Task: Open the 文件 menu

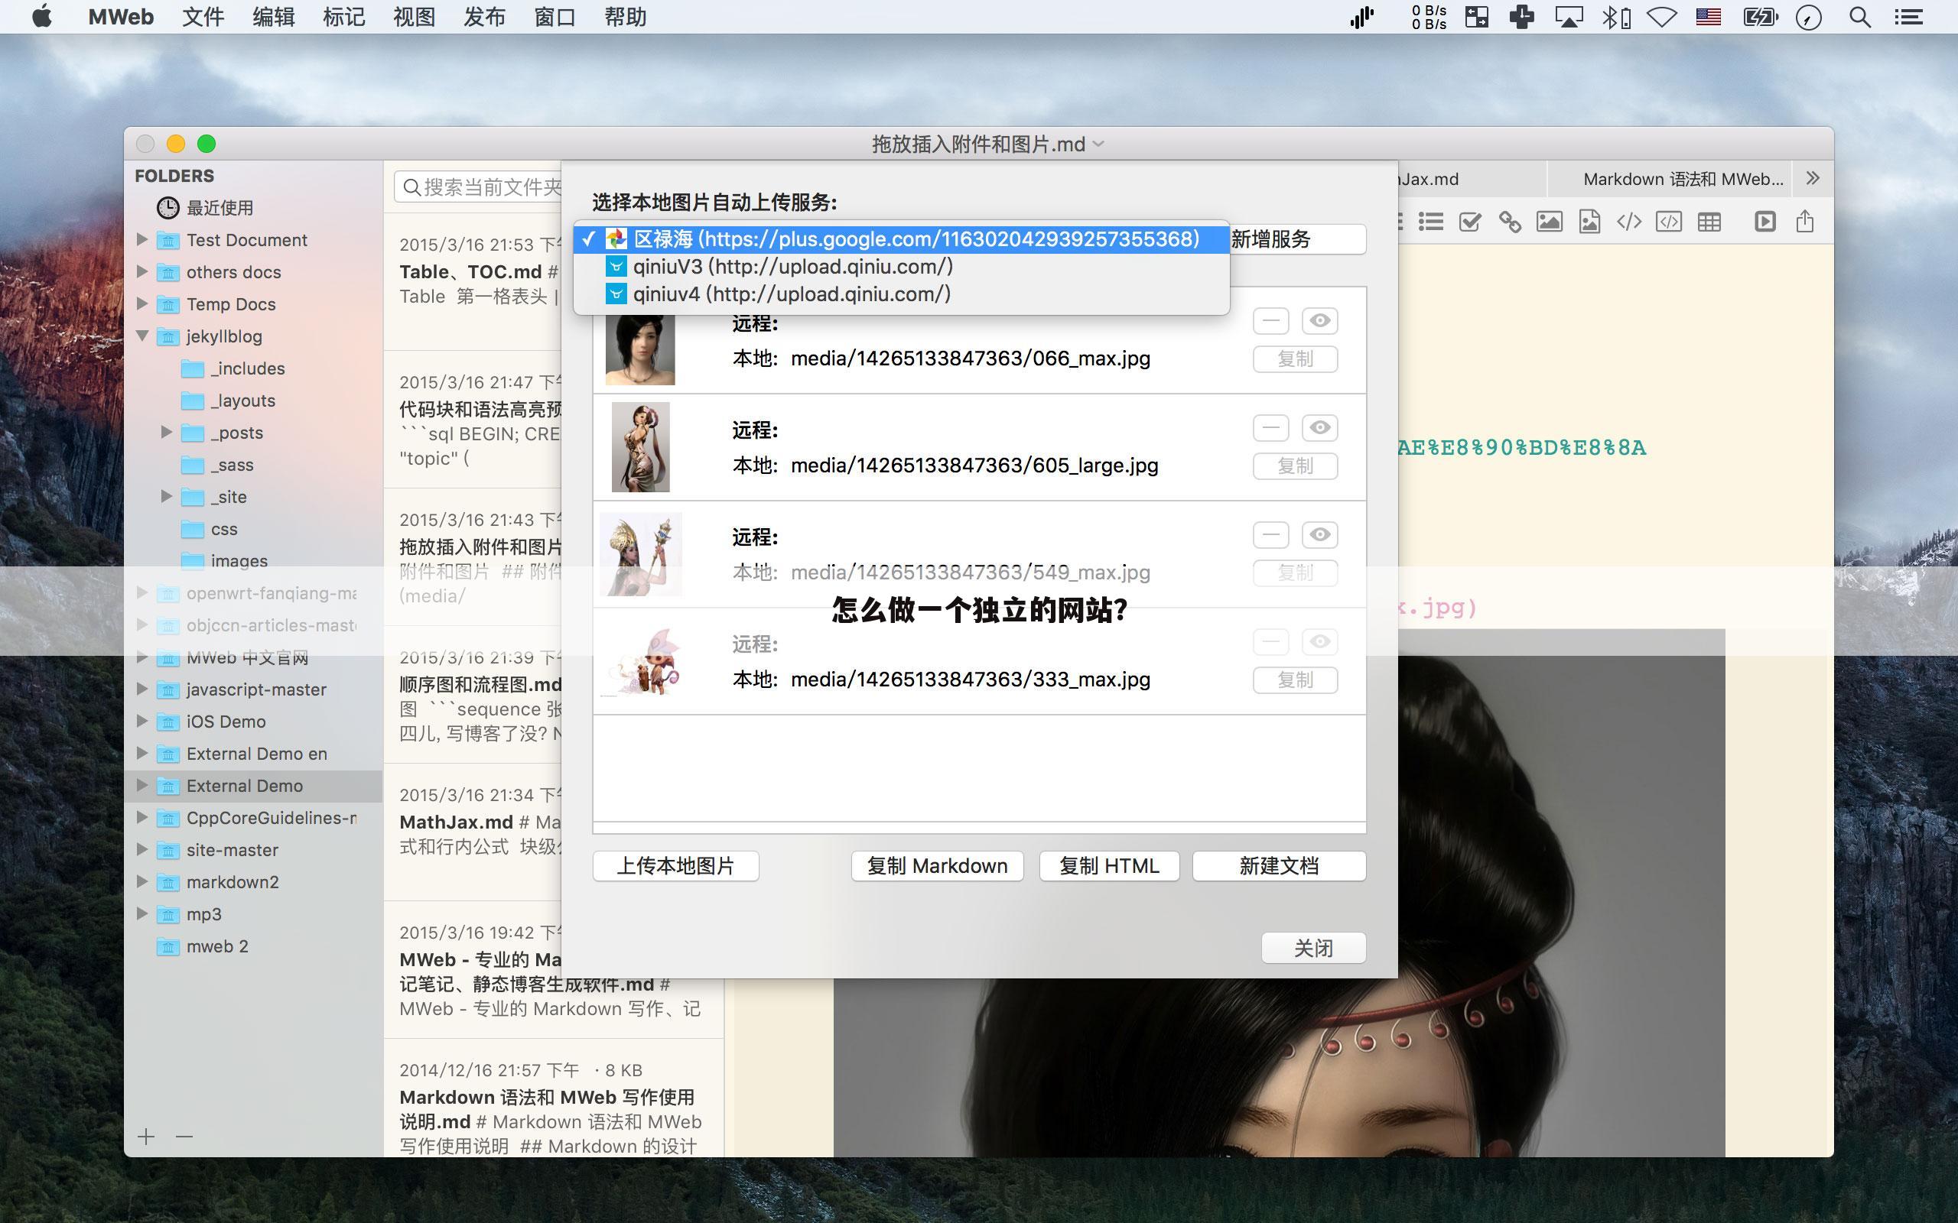Action: point(202,17)
